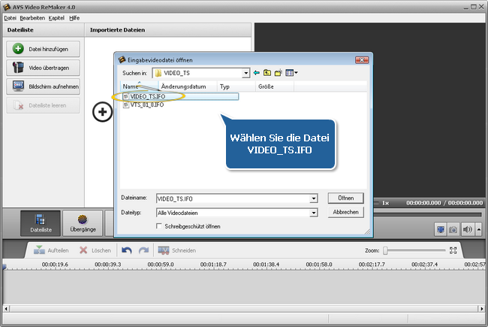Click the redo arrow icon

[143, 250]
